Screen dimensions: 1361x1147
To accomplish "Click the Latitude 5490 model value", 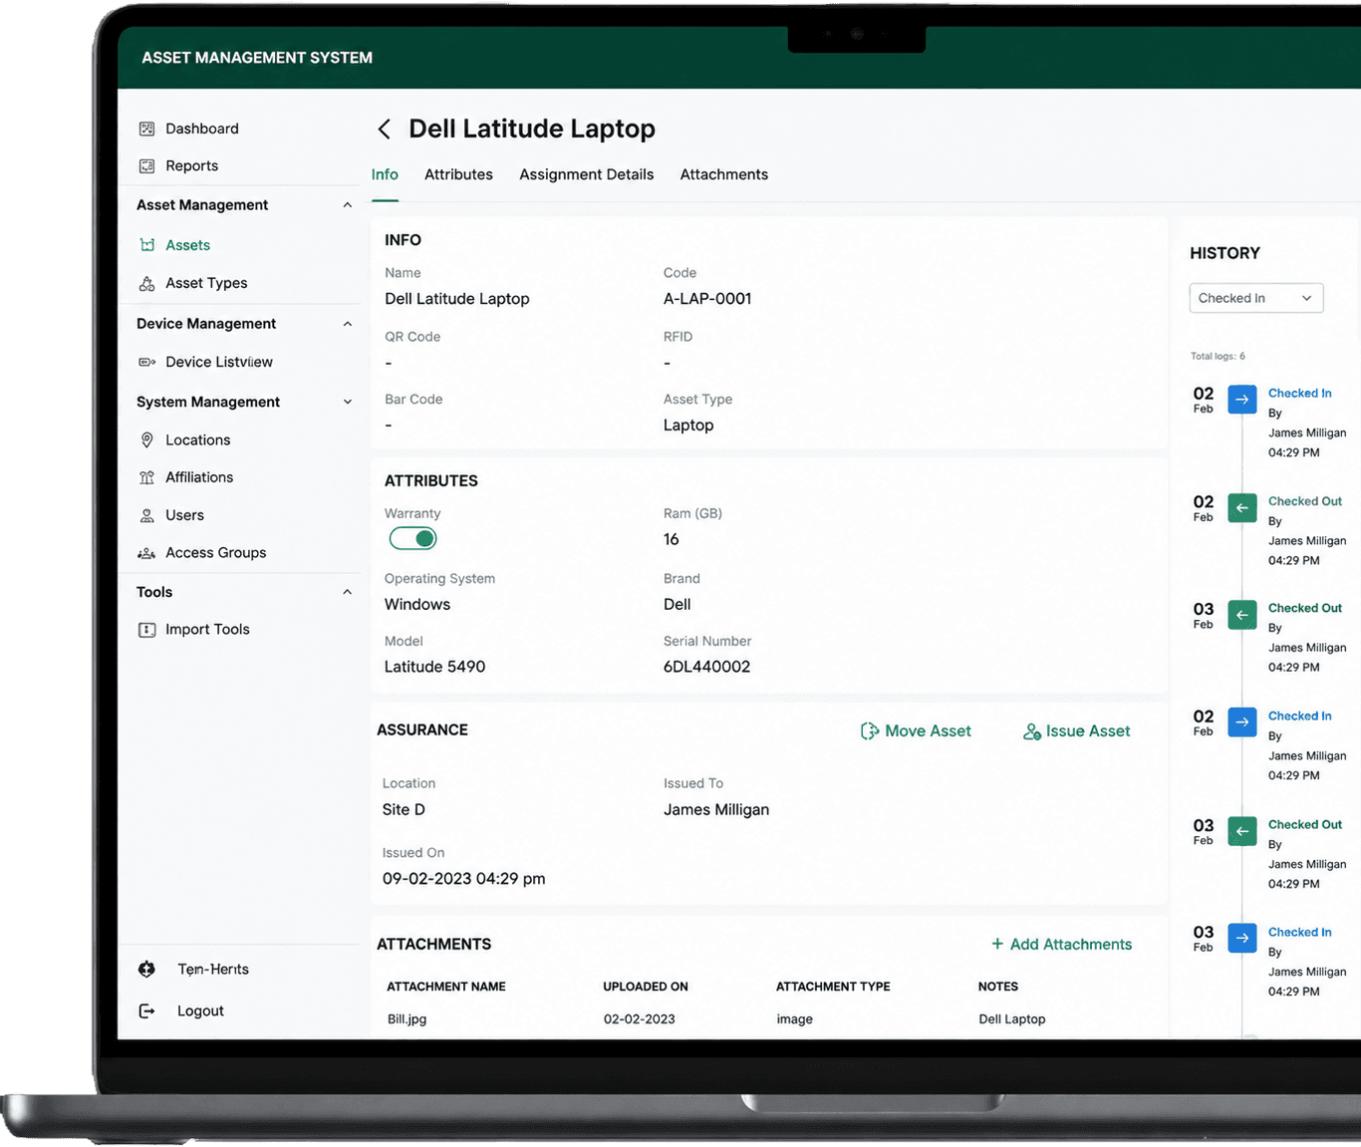I will 434,667.
